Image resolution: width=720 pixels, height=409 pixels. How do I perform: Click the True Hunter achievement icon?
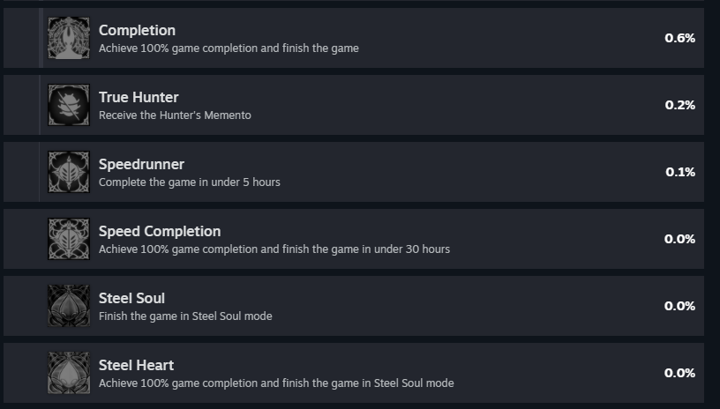[69, 105]
